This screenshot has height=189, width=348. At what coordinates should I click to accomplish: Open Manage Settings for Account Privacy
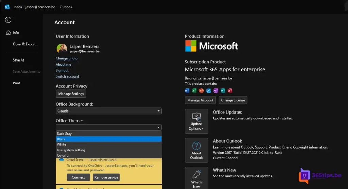tap(71, 94)
